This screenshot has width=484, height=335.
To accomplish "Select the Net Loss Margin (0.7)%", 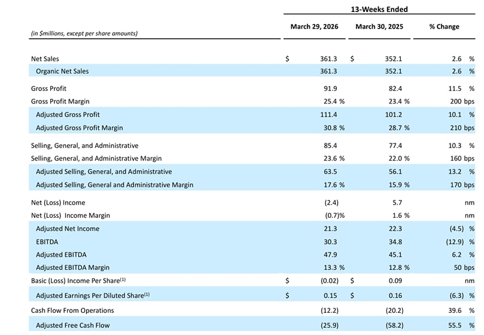I will pyautogui.click(x=334, y=215).
